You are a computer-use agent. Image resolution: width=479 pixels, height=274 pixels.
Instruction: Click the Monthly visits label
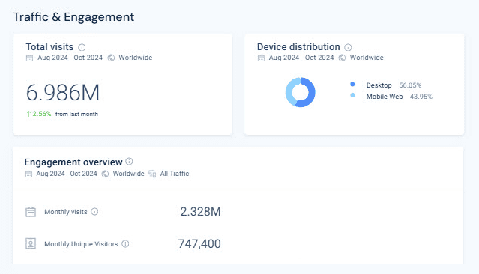click(x=66, y=212)
